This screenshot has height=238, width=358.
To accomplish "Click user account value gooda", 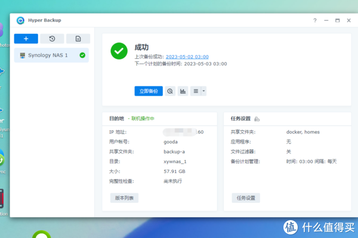I will (x=171, y=142).
